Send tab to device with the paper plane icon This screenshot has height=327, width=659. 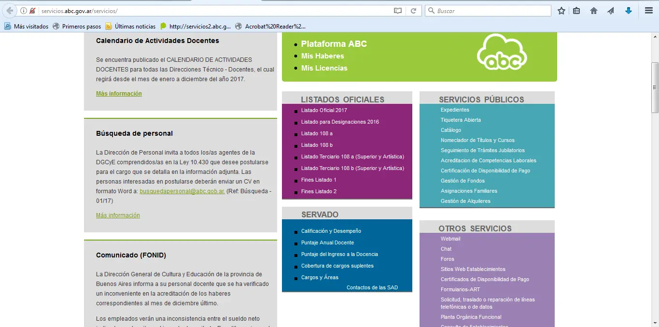[x=610, y=10]
